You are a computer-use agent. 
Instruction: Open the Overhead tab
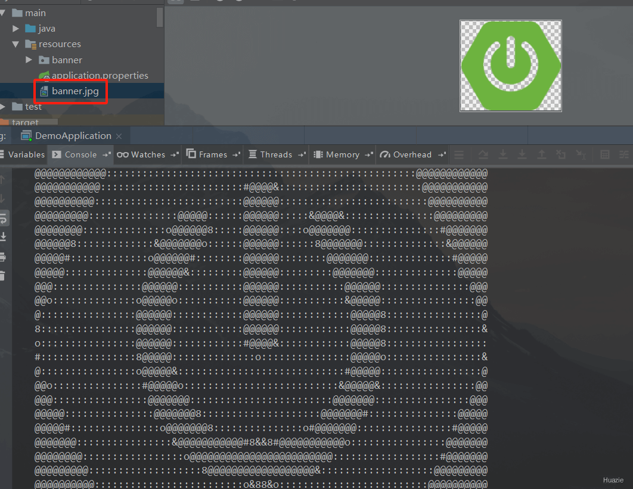coord(412,154)
